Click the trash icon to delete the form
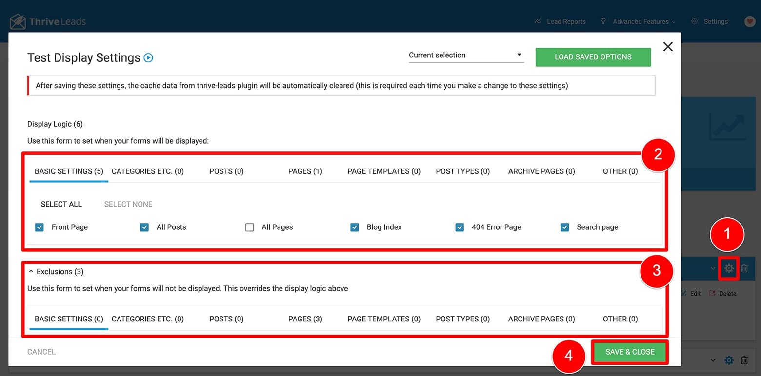This screenshot has height=376, width=761. pos(744,268)
